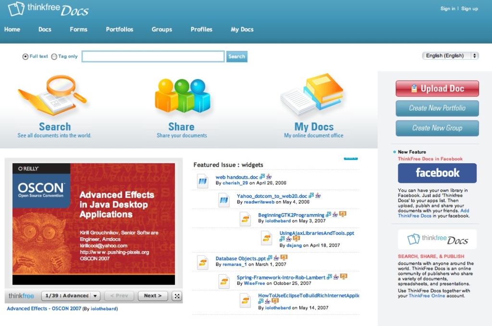Click file icon for Spring-Framework-Intro-Rob-Lambert
Viewport: 492px width, 326px height.
pos(224,281)
